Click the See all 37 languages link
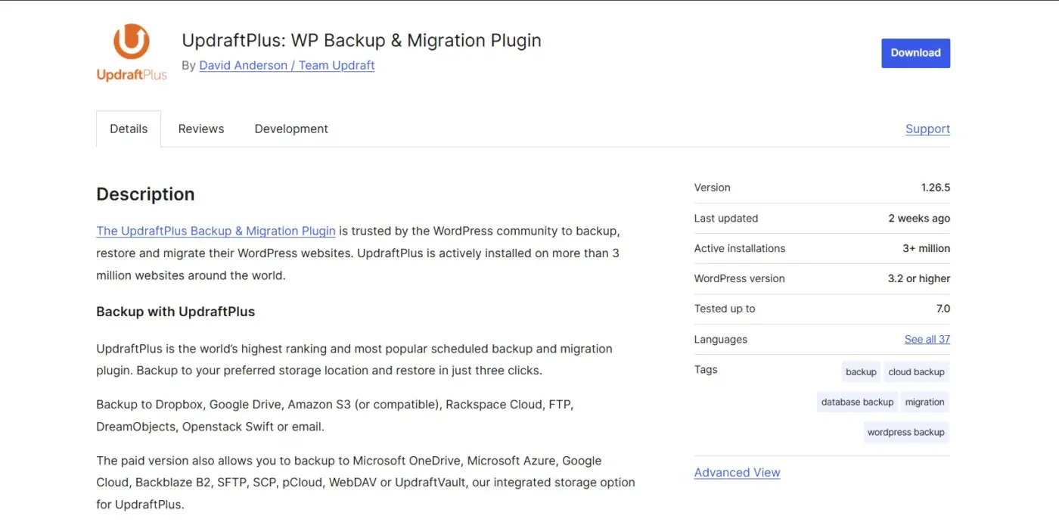Screen dimensions: 1059x525 point(927,339)
